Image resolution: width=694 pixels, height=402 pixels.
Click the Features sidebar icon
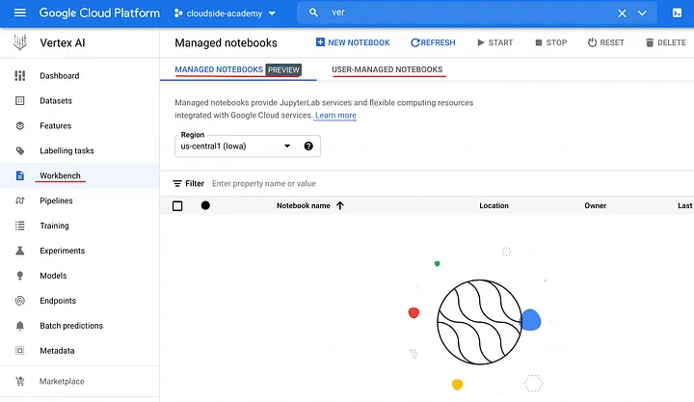[x=20, y=125]
